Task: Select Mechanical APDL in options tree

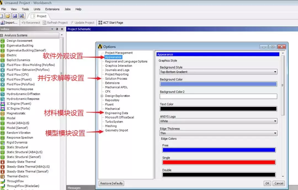Action: (116, 87)
